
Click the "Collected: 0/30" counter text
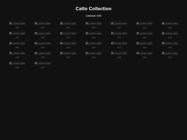coord(93,16)
